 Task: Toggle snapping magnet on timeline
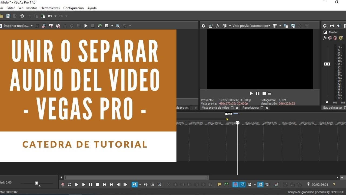click(235, 184)
